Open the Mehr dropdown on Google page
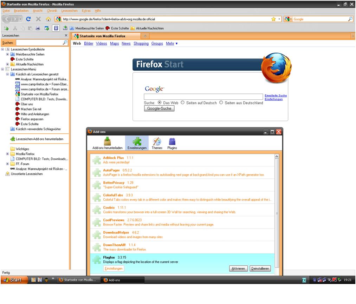This screenshot has height=304, width=356. click(171, 43)
